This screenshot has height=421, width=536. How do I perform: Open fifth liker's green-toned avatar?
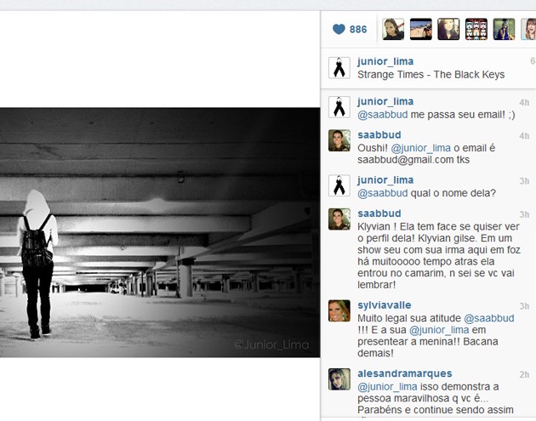504,29
